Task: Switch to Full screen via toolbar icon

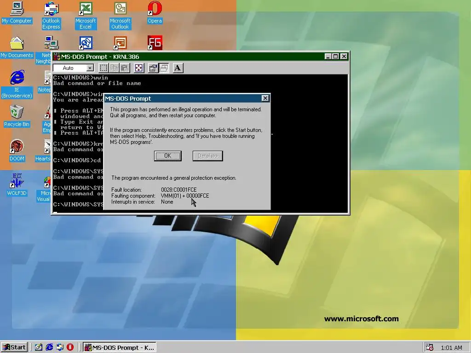Action: coord(139,68)
